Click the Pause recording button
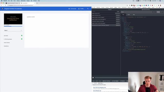Screen dimensions: 164x92 [x=106, y=81]
